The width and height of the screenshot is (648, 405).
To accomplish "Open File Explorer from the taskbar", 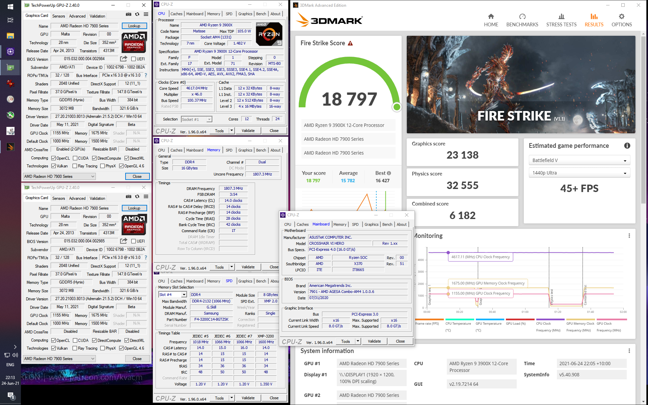I will coord(10,36).
